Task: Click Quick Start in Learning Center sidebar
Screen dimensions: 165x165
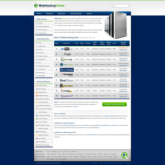Action: coord(42,46)
